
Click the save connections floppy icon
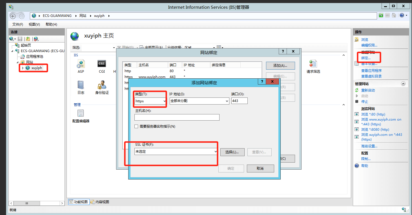pyautogui.click(x=20, y=39)
